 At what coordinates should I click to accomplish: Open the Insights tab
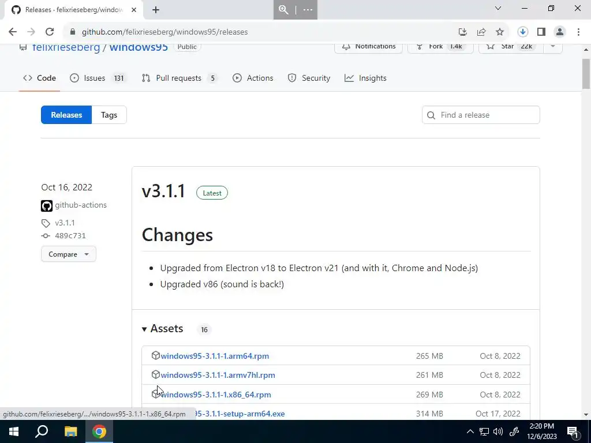coord(365,78)
